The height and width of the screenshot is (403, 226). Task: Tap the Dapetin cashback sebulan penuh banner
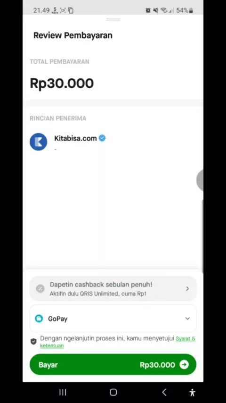coord(113,289)
